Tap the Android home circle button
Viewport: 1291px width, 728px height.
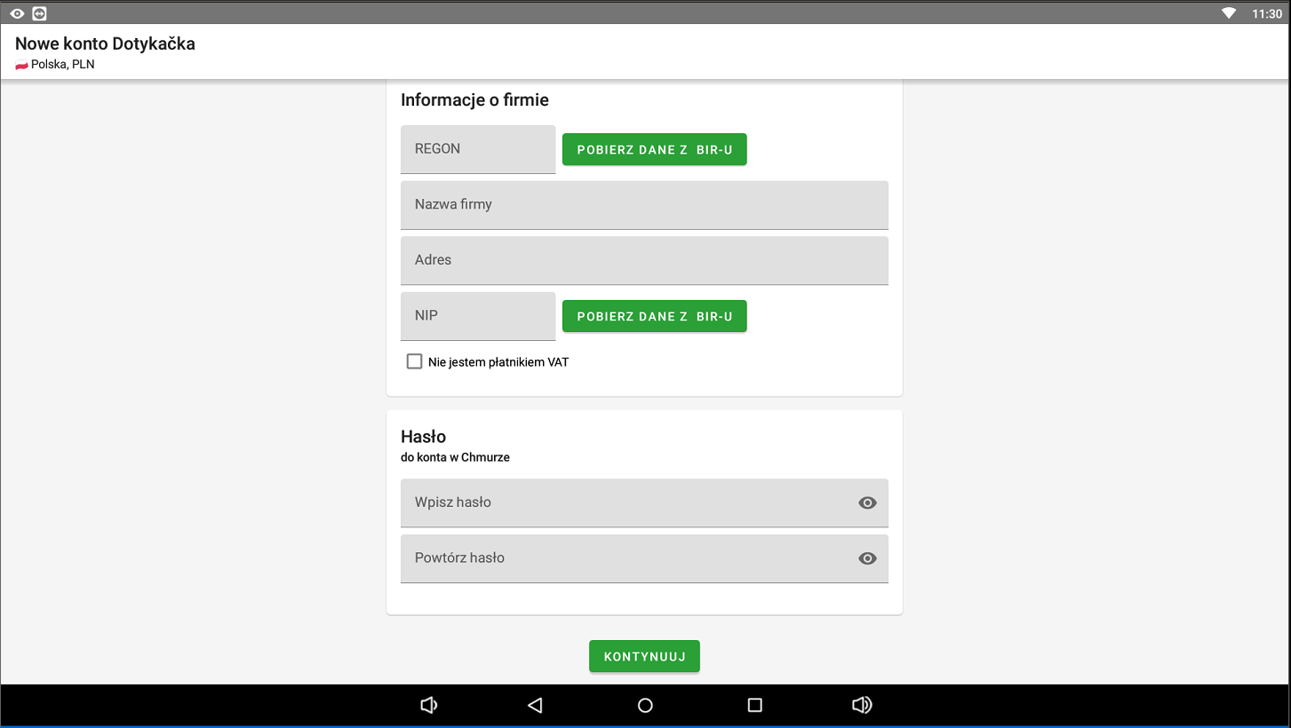coord(645,705)
